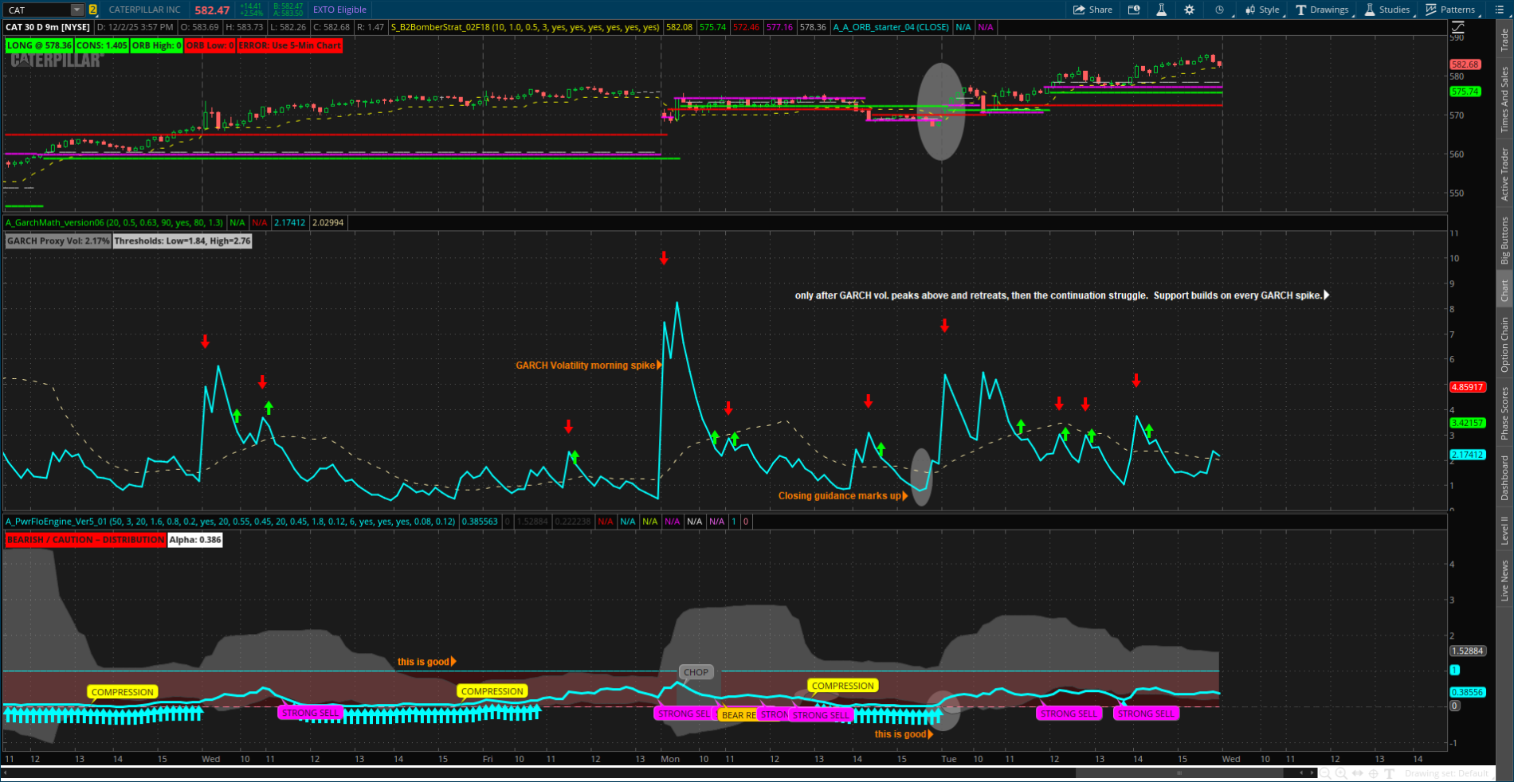
Task: Click the pan arrows icon in bottom bar
Action: [x=1358, y=774]
